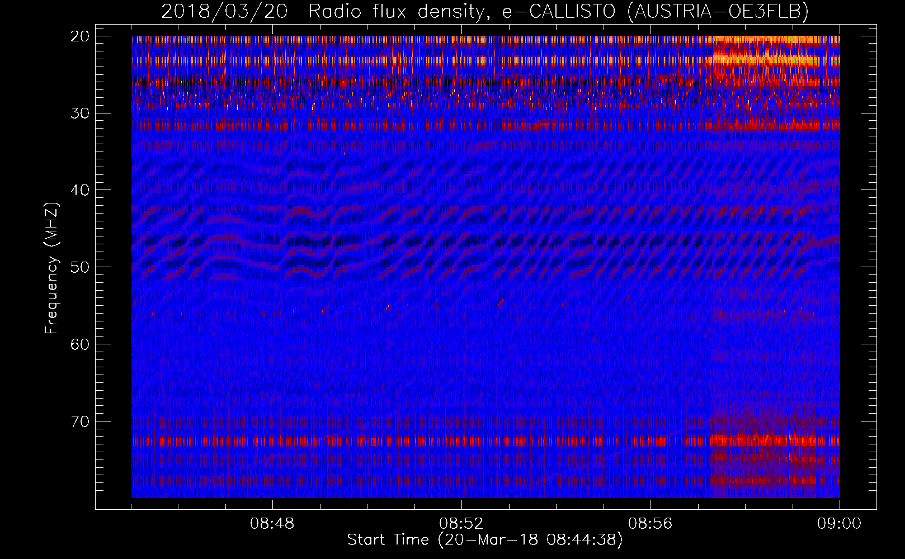
Task: Click the 50 frequency tick label
Action: click(81, 267)
